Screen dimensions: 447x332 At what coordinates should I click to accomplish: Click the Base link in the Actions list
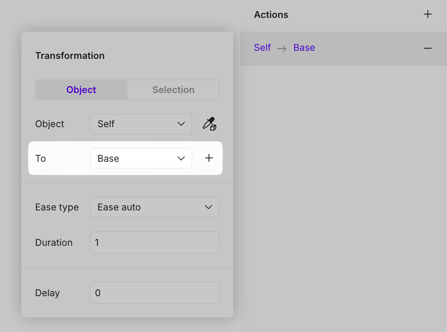pyautogui.click(x=304, y=48)
